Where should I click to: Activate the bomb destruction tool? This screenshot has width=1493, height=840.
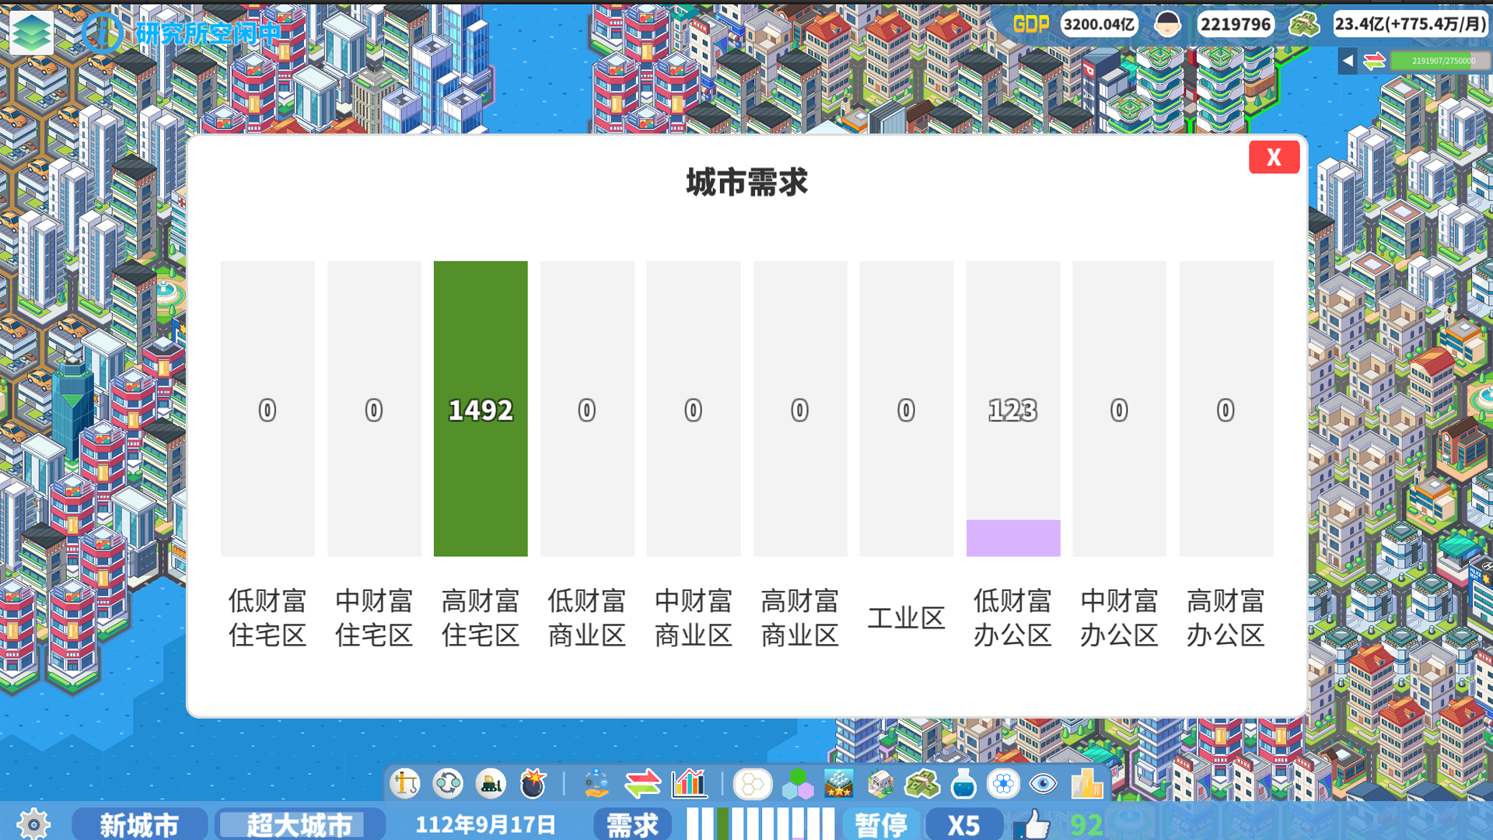tap(533, 784)
